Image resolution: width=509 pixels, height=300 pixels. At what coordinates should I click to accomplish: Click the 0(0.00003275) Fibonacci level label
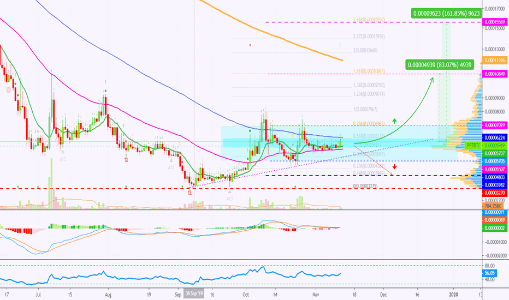[x=365, y=186]
